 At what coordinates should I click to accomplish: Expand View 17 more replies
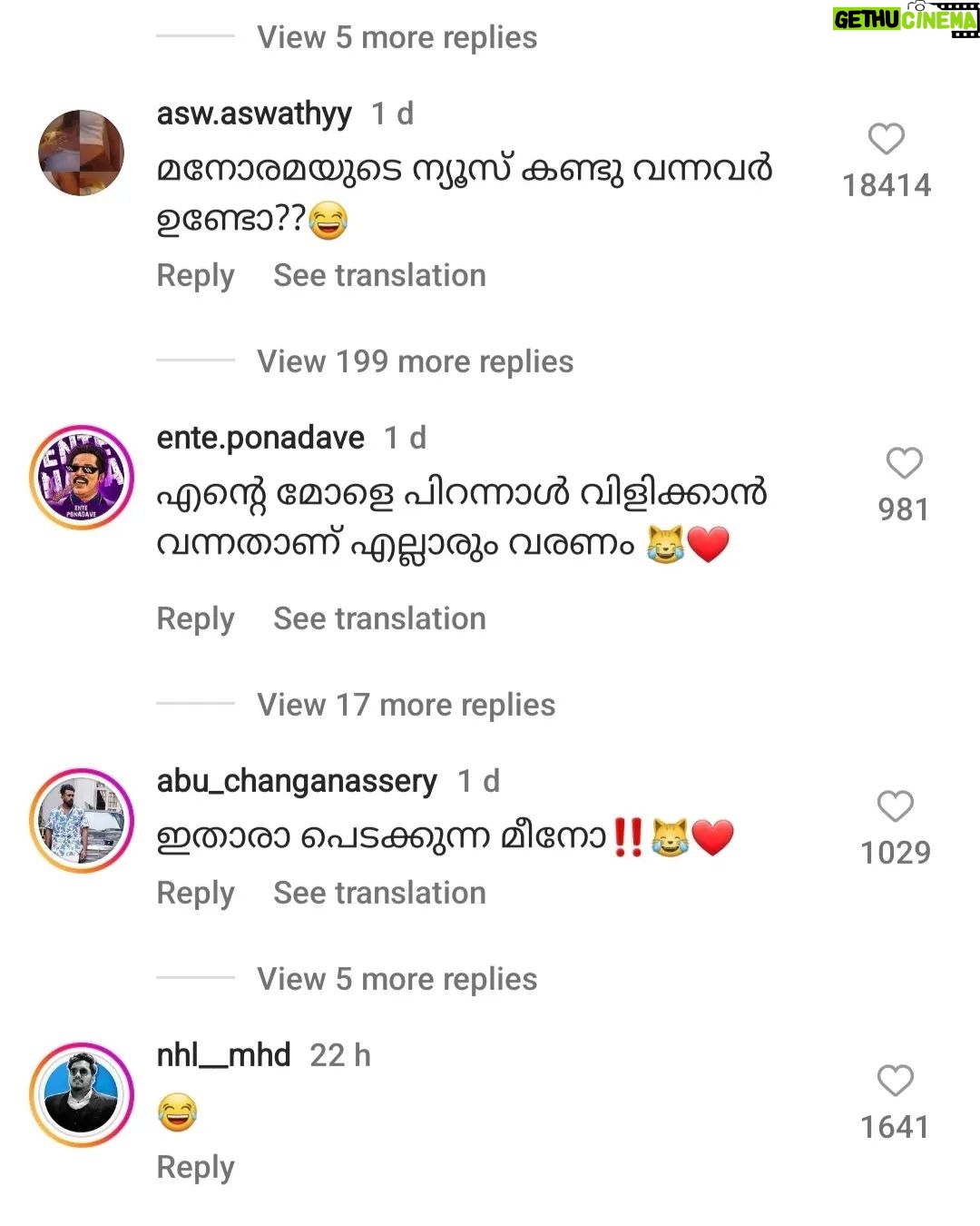click(407, 705)
